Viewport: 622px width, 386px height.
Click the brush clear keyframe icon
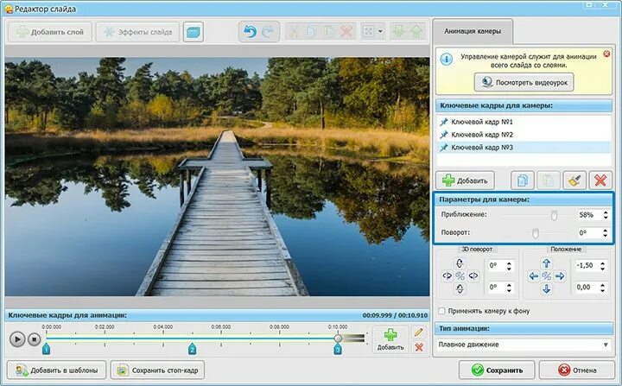[574, 180]
